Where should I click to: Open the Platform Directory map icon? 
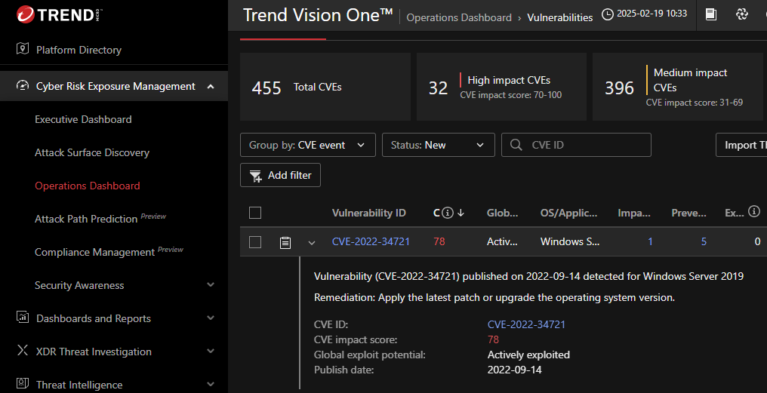coord(22,50)
